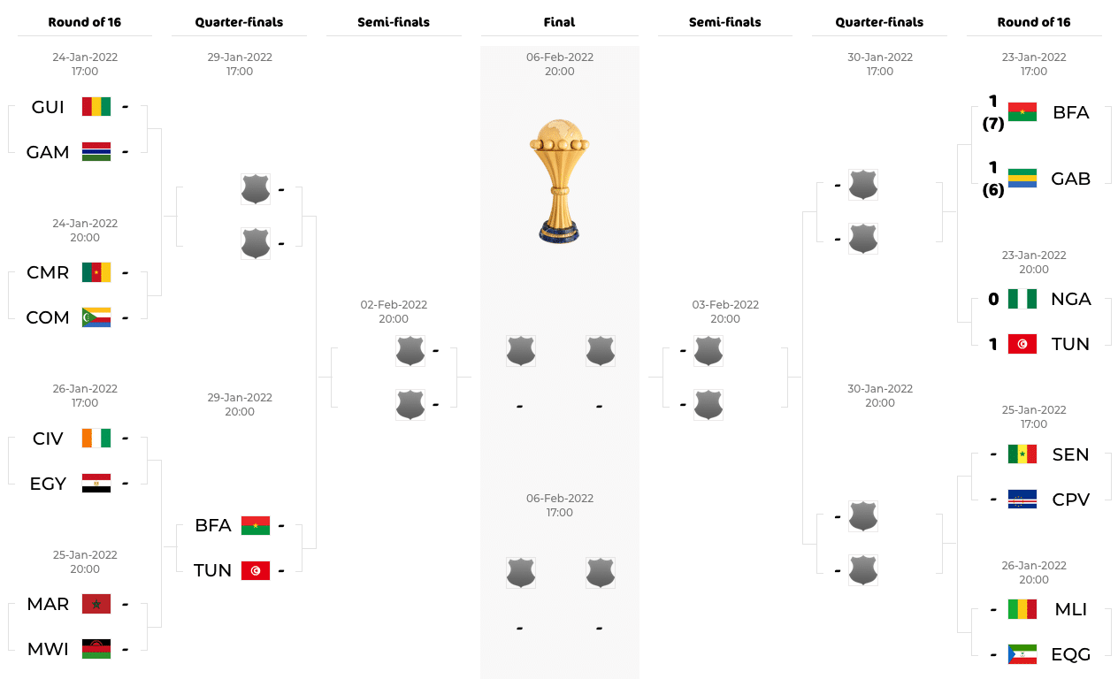Screen dimensions: 1118x679
Task: Click the Morocco flag icon
Action: 96,604
